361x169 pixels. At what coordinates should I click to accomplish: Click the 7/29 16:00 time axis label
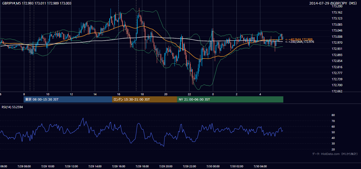(x=118, y=166)
